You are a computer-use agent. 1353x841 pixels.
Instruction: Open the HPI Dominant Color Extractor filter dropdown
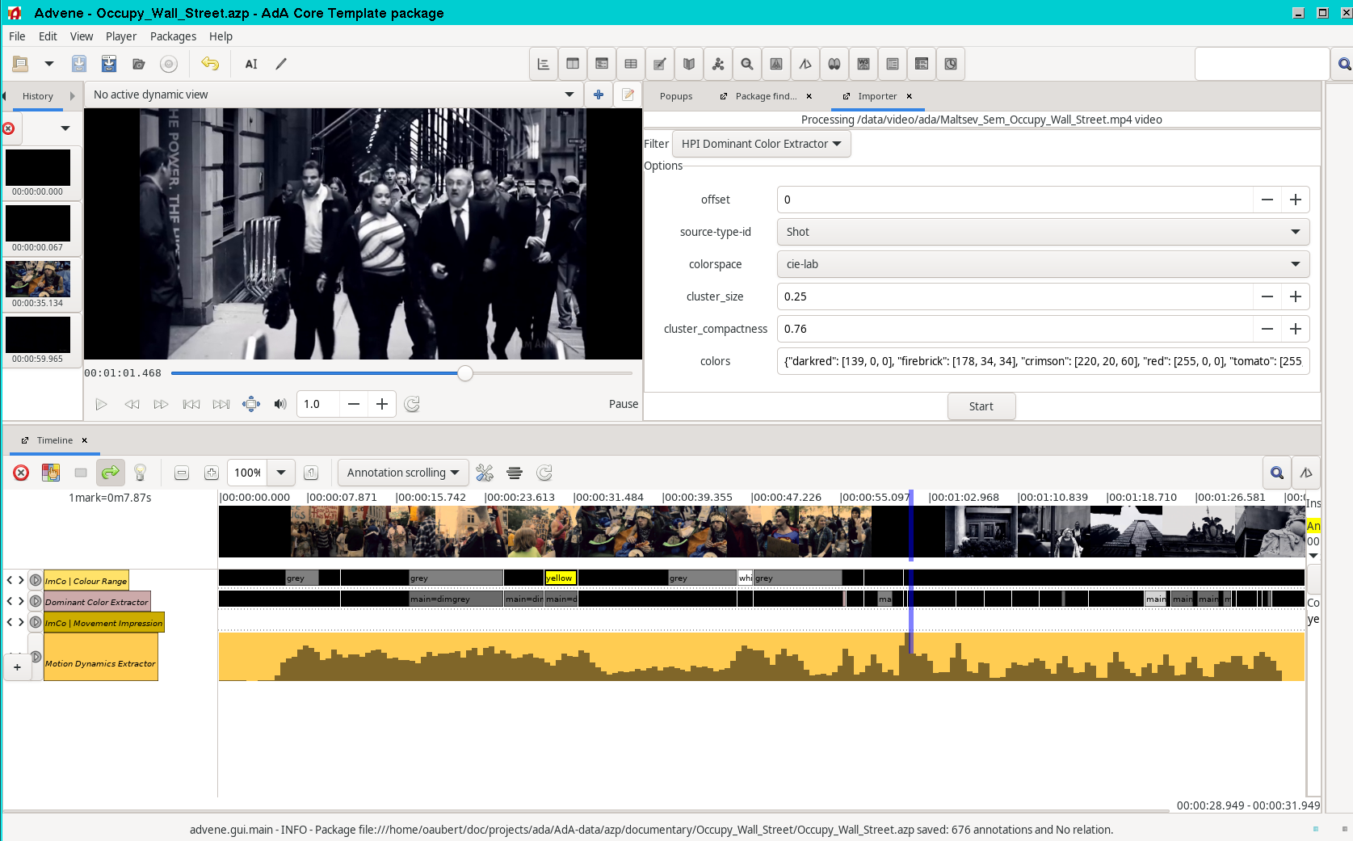tap(761, 144)
